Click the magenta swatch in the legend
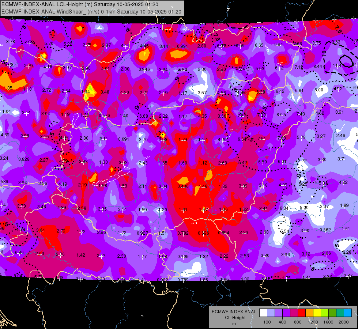 294,313
